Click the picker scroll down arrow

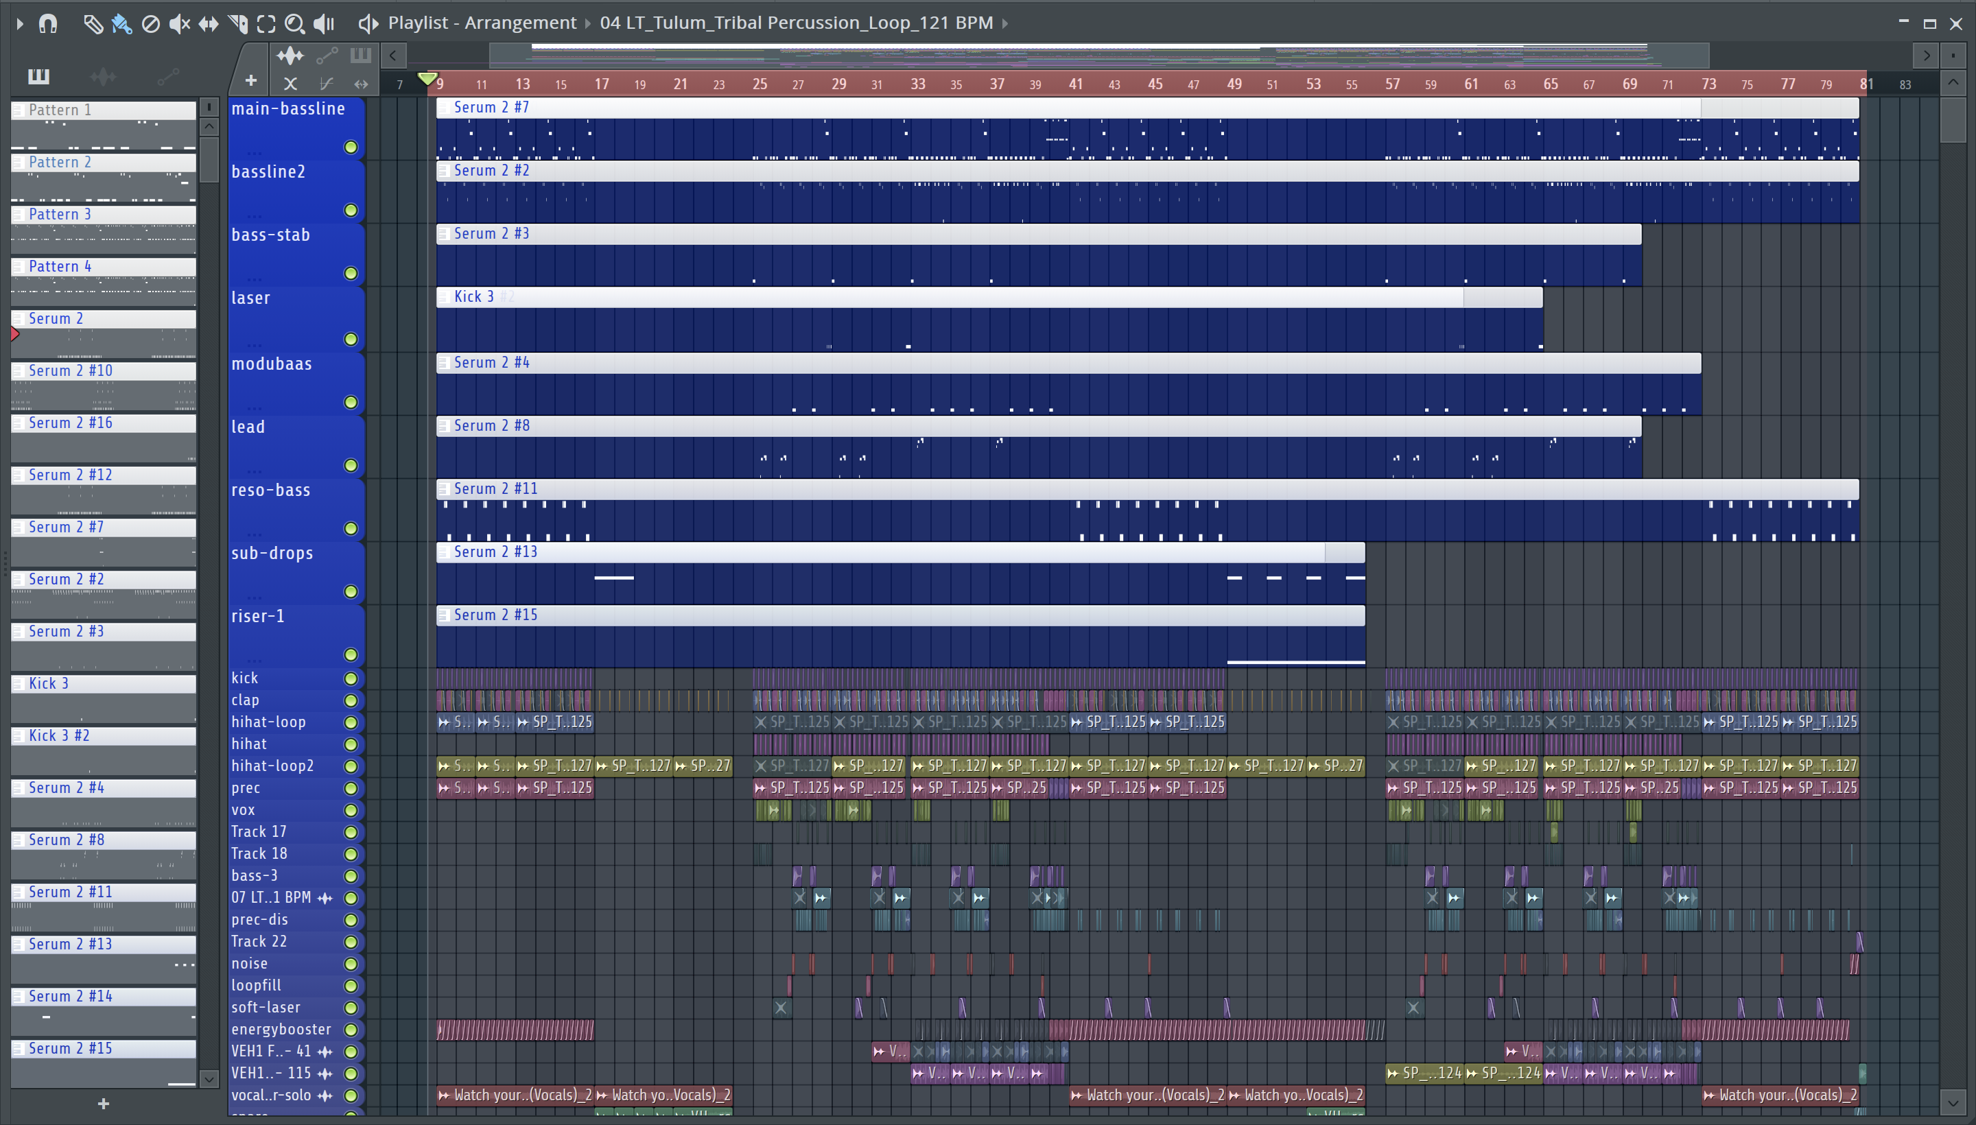pyautogui.click(x=209, y=1078)
